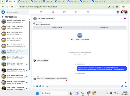
Task: Go back using the Marketplace back arrow
Action: pyautogui.click(x=3, y=17)
